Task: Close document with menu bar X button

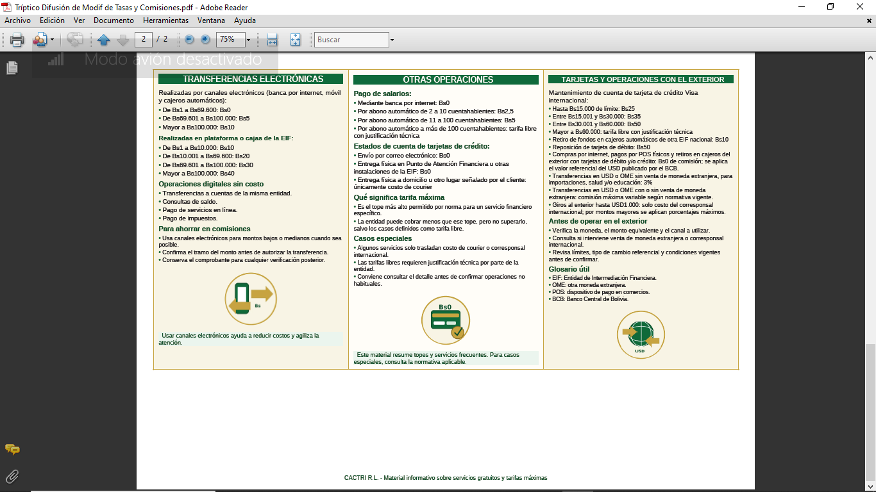Action: tap(869, 20)
